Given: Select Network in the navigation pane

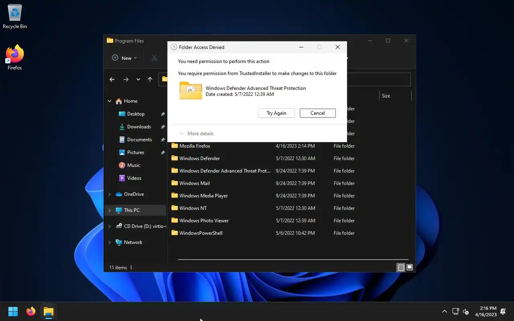Looking at the screenshot, I should 133,242.
